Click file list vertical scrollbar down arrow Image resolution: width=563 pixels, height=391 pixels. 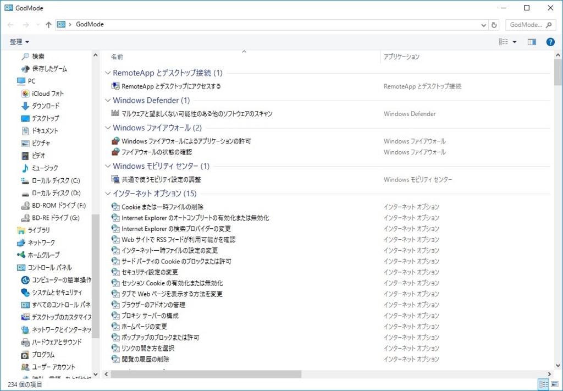558,366
